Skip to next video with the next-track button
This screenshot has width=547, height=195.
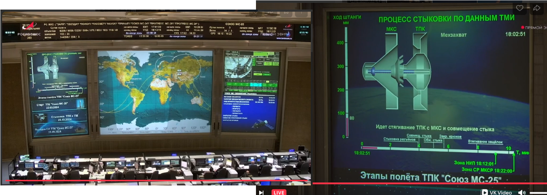261,193
